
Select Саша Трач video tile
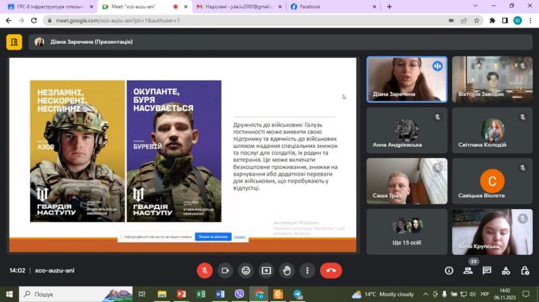(407, 181)
